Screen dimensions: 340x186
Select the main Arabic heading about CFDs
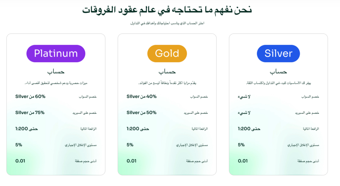(x=167, y=10)
